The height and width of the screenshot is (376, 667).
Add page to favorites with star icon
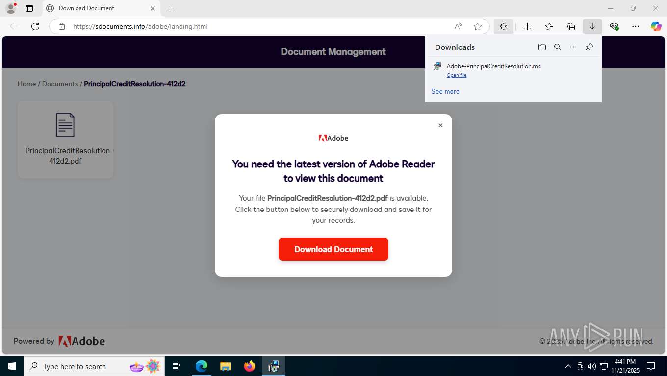[x=478, y=26]
